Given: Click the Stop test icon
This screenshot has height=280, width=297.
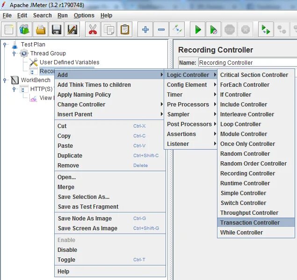Looking at the screenshot, I should point(229,30).
